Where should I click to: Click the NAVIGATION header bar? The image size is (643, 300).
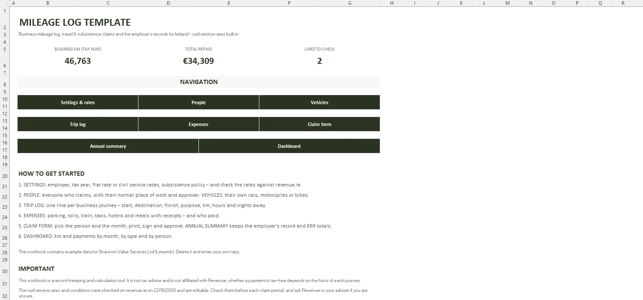198,82
